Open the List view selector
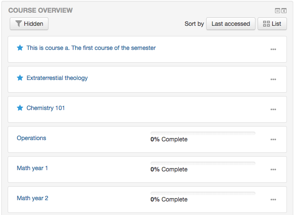Image resolution: width=295 pixels, height=215 pixels. pyautogui.click(x=272, y=24)
